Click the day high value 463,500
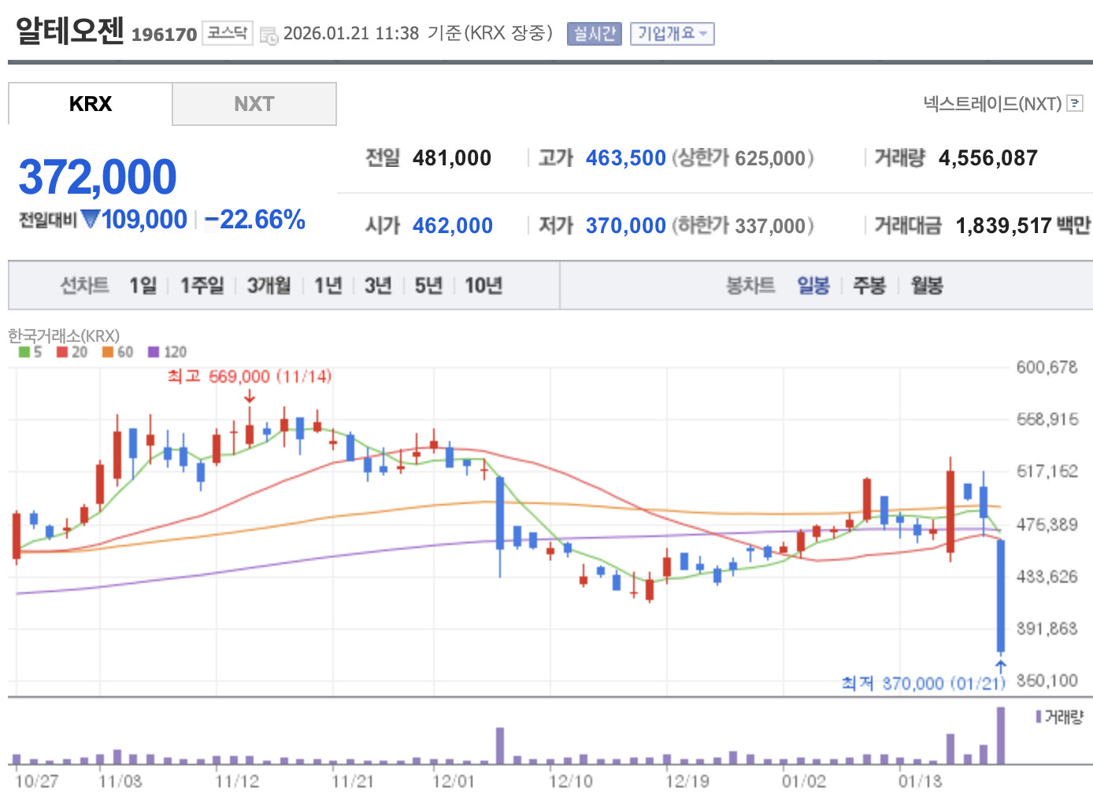Screen dimensions: 1093x800 (x=626, y=158)
